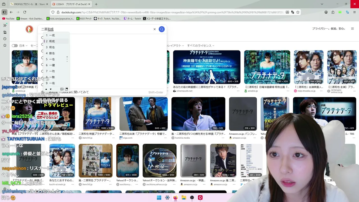
Task: Clear the search box with the X
Action: pos(155,29)
